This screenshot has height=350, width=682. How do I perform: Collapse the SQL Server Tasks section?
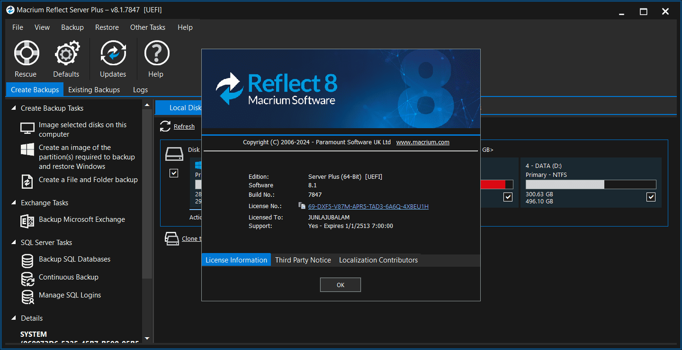coord(13,243)
